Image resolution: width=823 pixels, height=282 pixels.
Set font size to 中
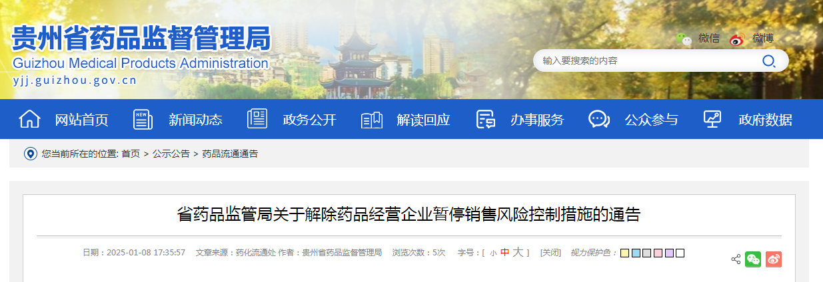(504, 253)
